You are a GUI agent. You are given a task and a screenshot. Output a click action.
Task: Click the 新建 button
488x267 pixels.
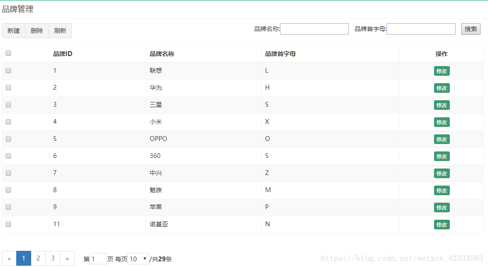(13, 31)
